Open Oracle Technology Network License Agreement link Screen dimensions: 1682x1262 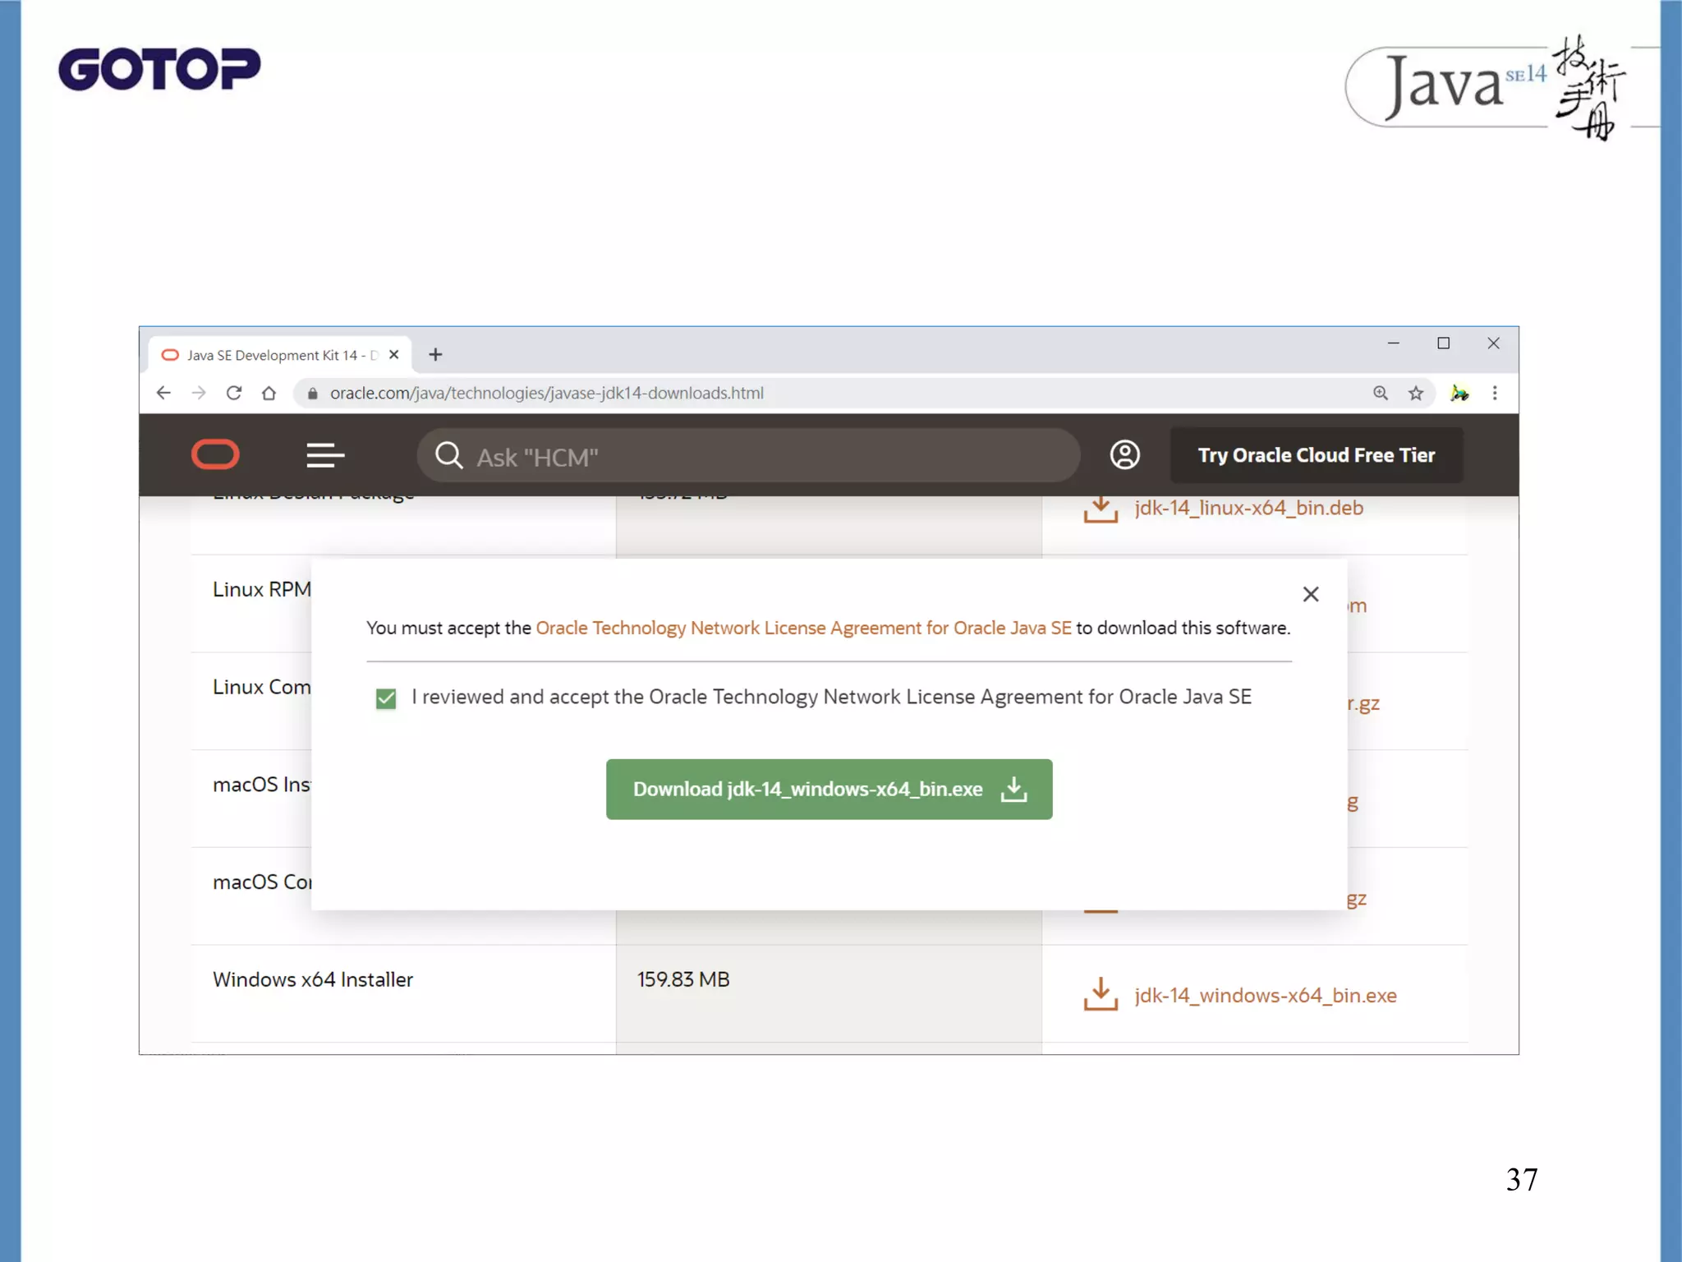(803, 628)
